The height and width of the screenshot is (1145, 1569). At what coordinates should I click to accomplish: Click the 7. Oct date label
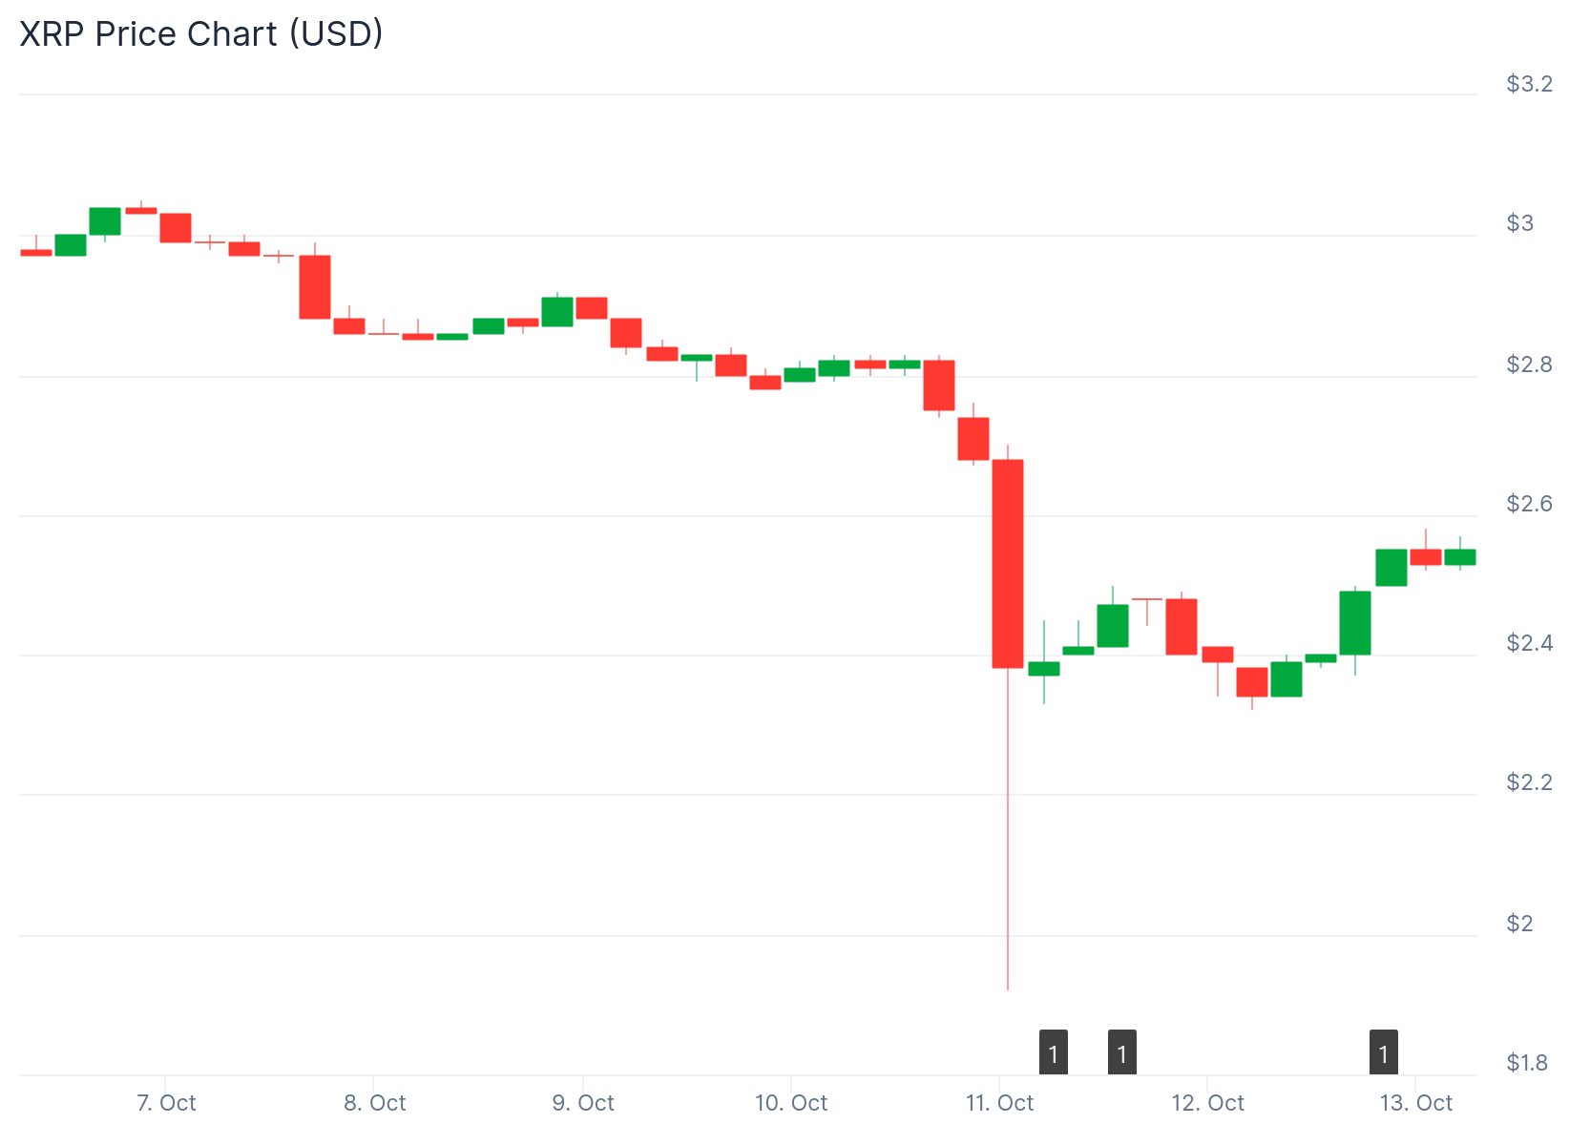coord(166,1103)
